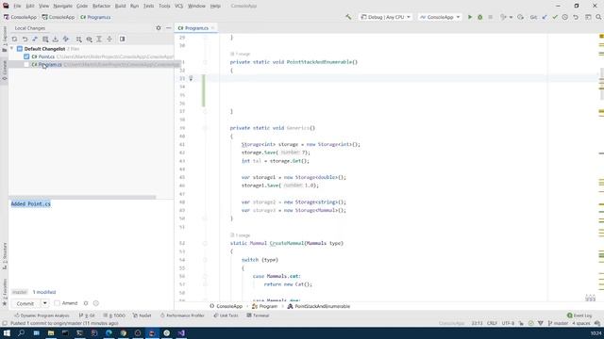Open the ConsoleApp run configuration dropdown
Screen dimensions: 604x339
(x=440, y=17)
